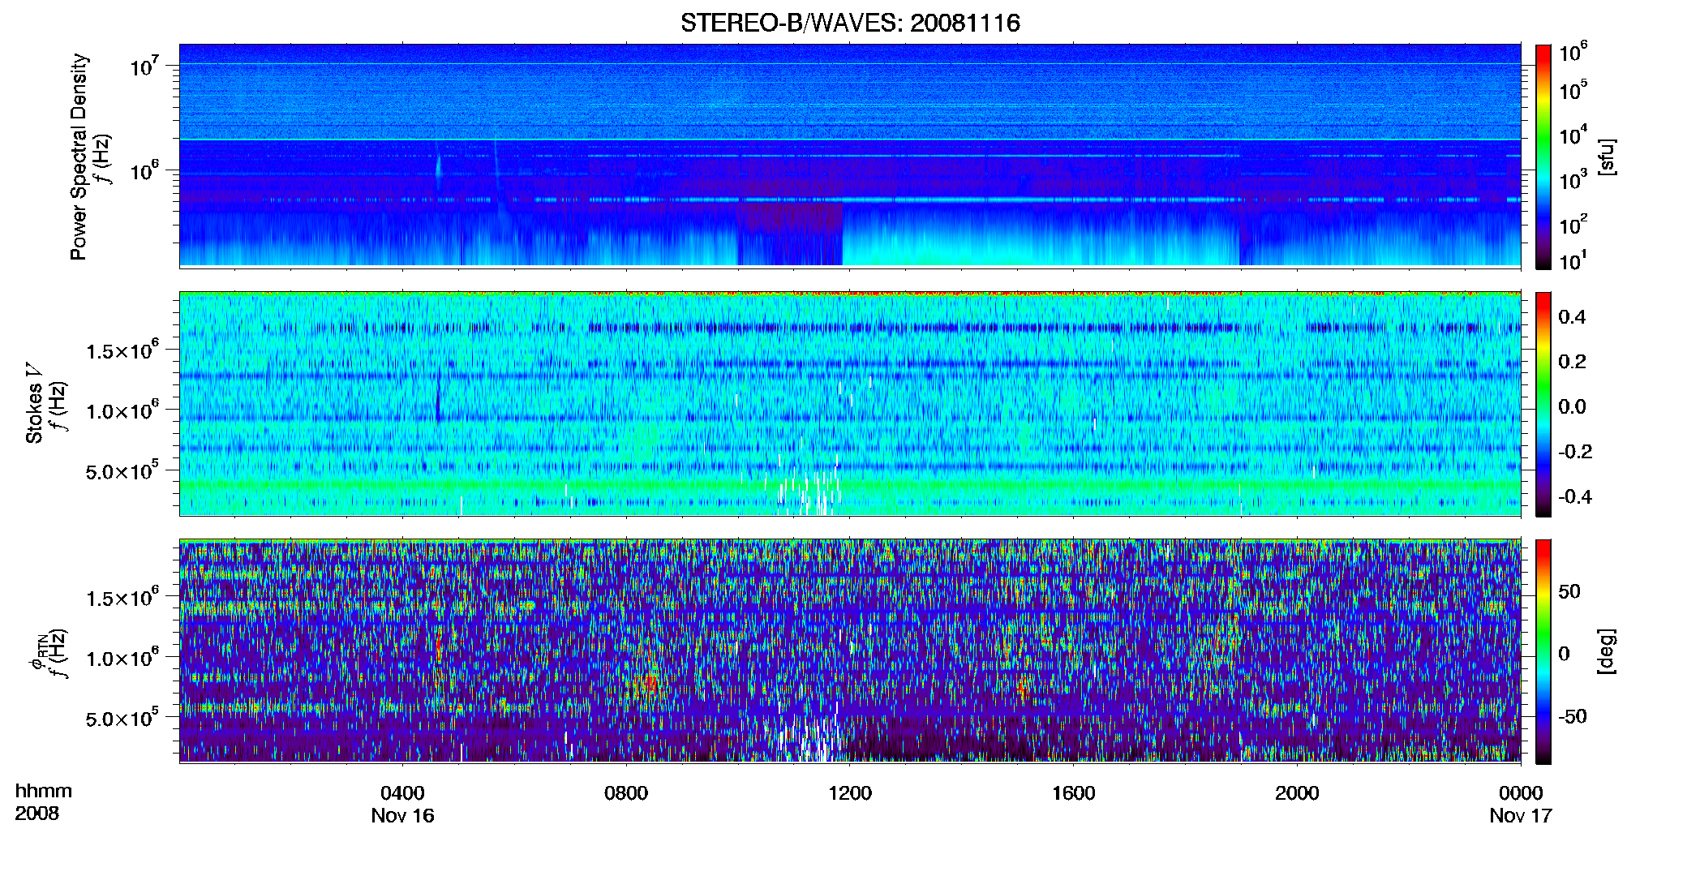
Task: Click the 10^4 label on the sfu colorbar
Action: (1573, 135)
